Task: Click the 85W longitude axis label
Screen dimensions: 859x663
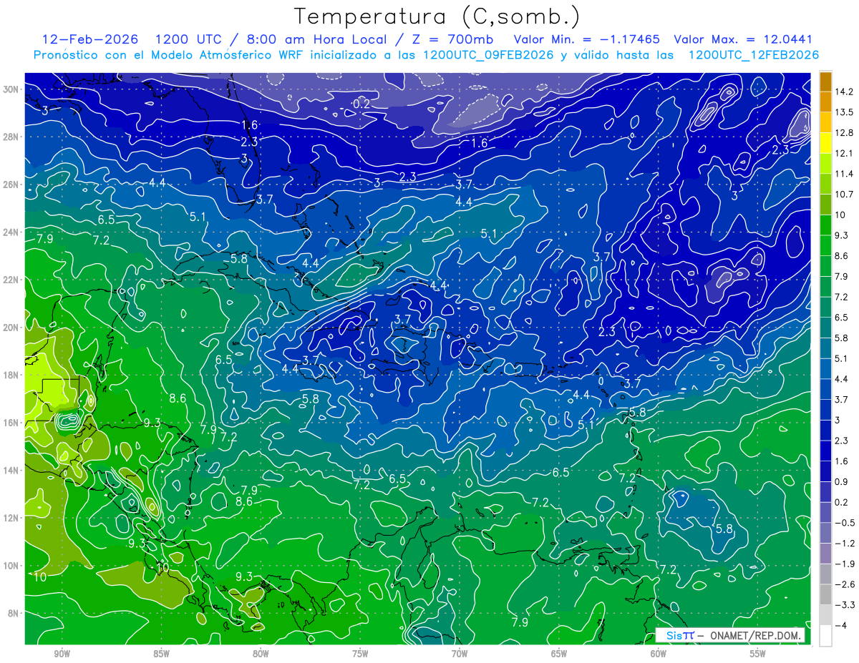Action: pyautogui.click(x=161, y=653)
